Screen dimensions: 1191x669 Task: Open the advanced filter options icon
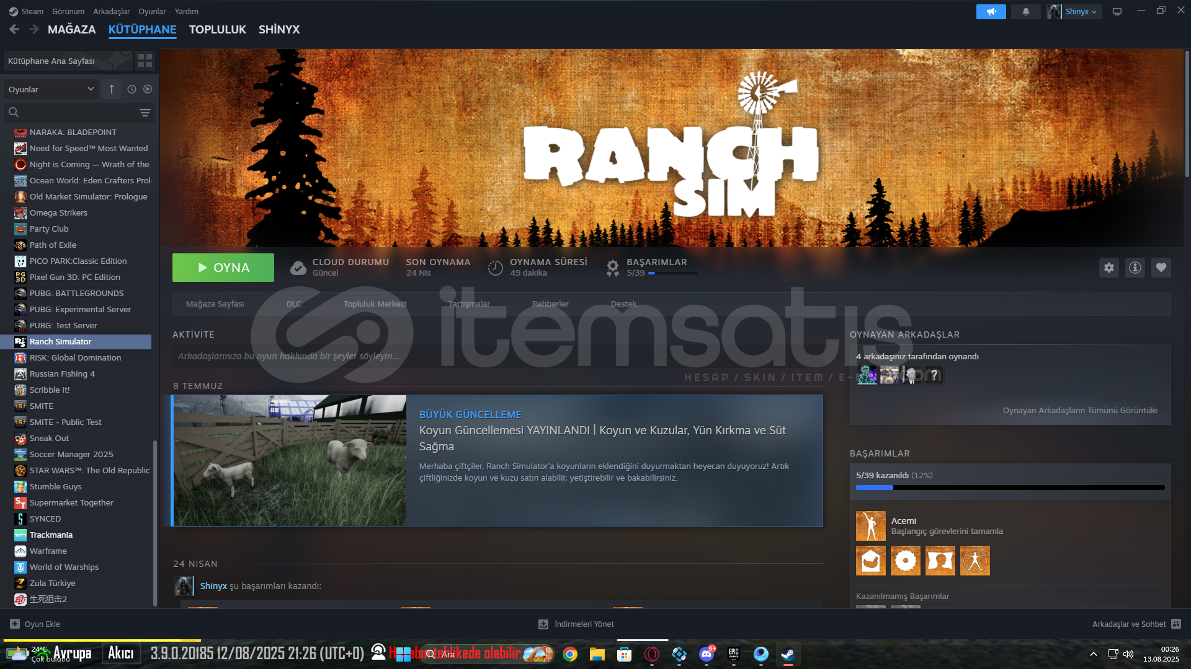pos(145,112)
